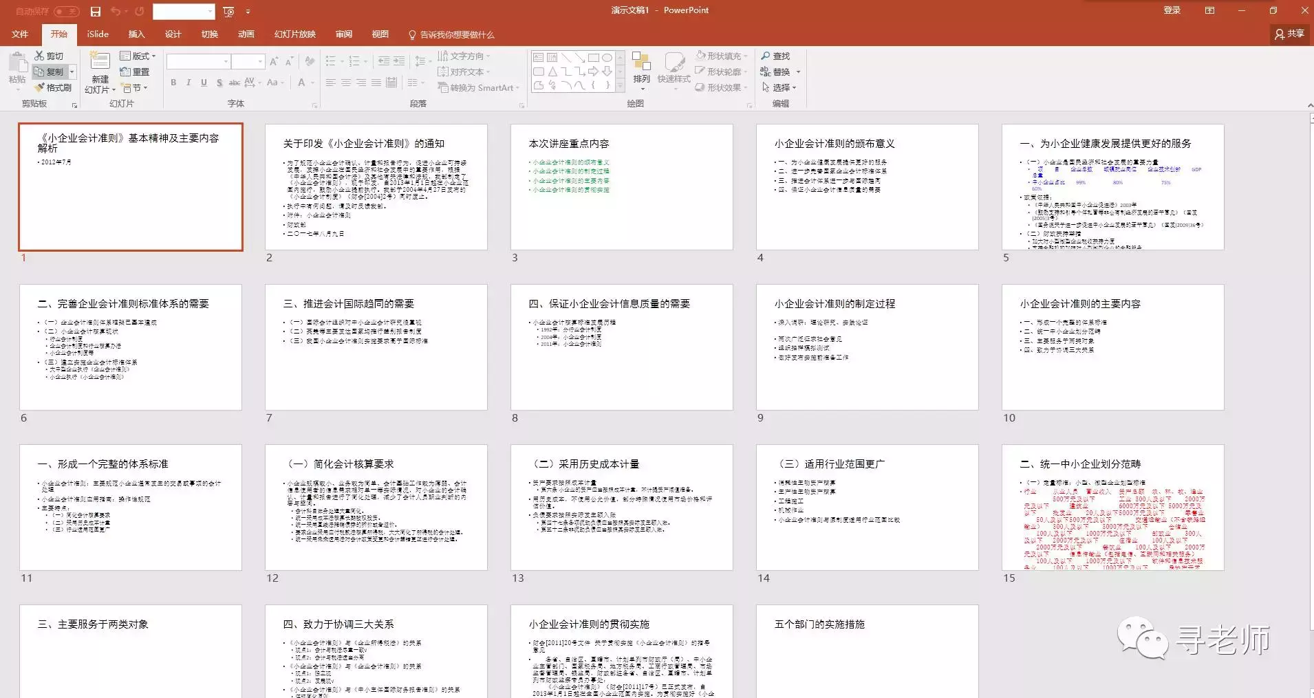
Task: Open the Text Direction (文字方向) dropdown
Action: [x=464, y=56]
